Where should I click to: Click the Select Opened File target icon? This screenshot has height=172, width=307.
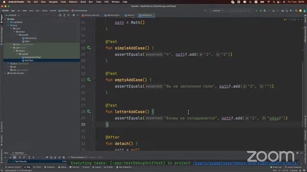point(60,15)
